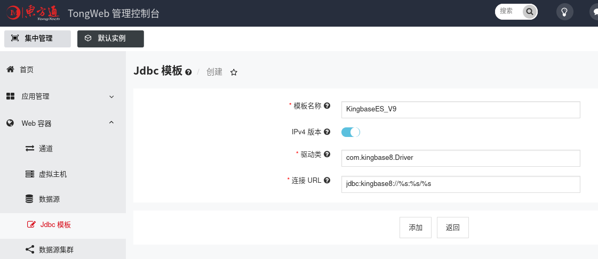Click the 集中管理 frame icon
Screen dimensions: 598x259
(x=15, y=38)
